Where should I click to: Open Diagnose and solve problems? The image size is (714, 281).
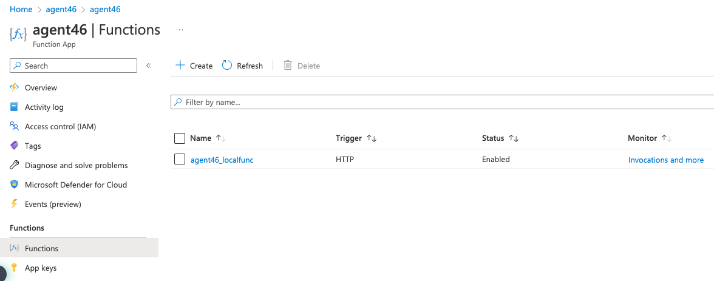76,165
